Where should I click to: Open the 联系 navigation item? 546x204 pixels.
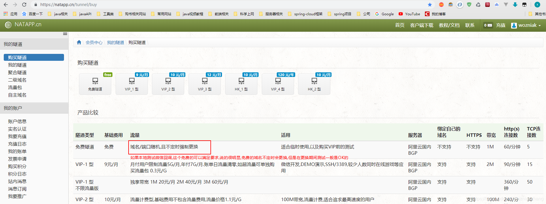pyautogui.click(x=470, y=25)
